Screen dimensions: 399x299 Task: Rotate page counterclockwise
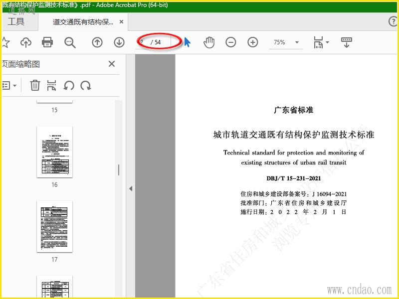coord(69,85)
